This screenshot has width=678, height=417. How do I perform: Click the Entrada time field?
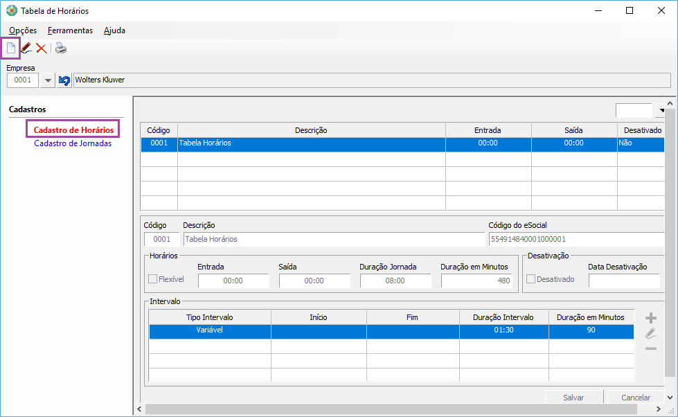coord(233,281)
